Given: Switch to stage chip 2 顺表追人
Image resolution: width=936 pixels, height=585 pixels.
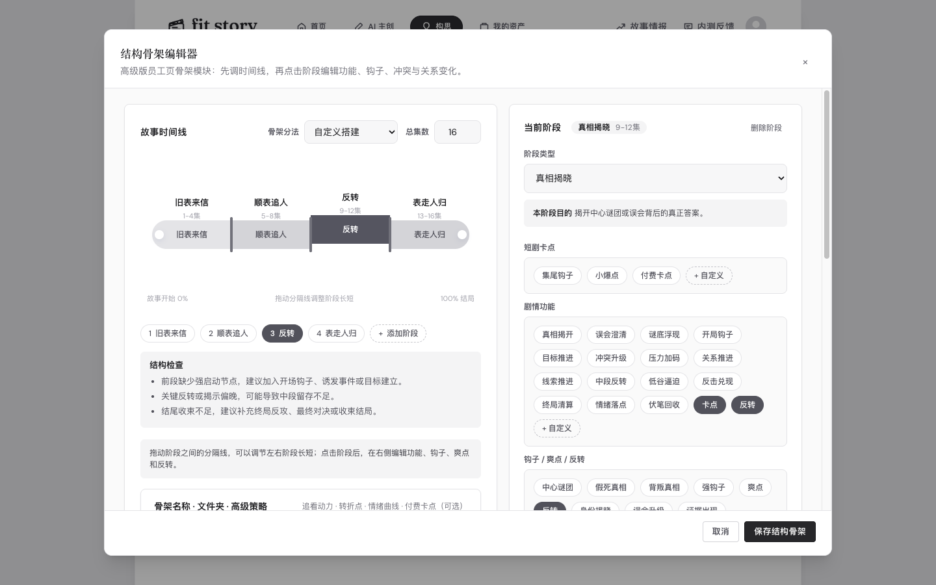Looking at the screenshot, I should point(228,333).
